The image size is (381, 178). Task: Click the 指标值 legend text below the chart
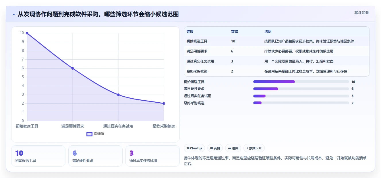(x=99, y=134)
